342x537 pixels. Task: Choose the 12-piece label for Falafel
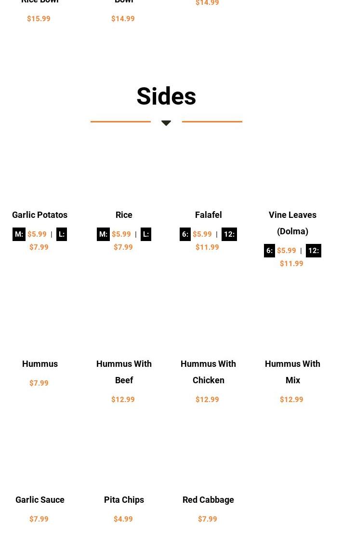pyautogui.click(x=229, y=234)
